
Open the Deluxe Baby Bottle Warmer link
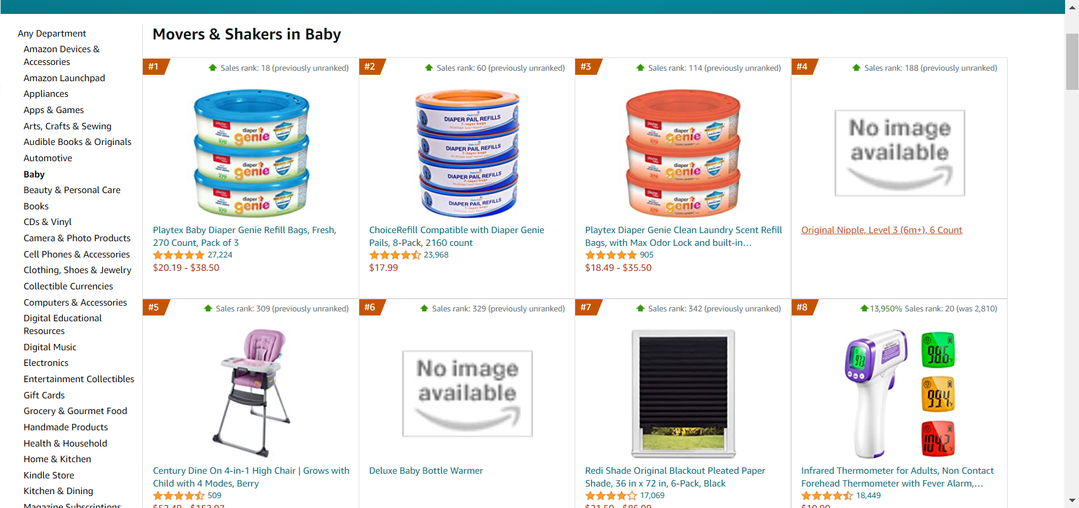[426, 471]
